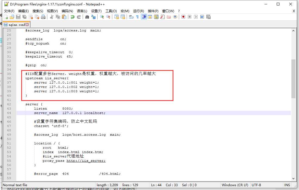The image size is (299, 190).
Task: Click the Close document toolbar icon
Action: [31, 17]
